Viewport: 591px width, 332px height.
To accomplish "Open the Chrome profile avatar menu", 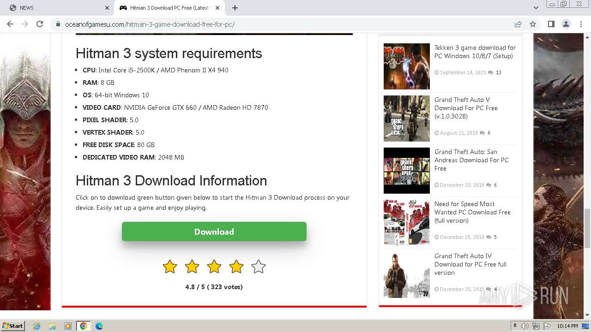I will tap(566, 24).
